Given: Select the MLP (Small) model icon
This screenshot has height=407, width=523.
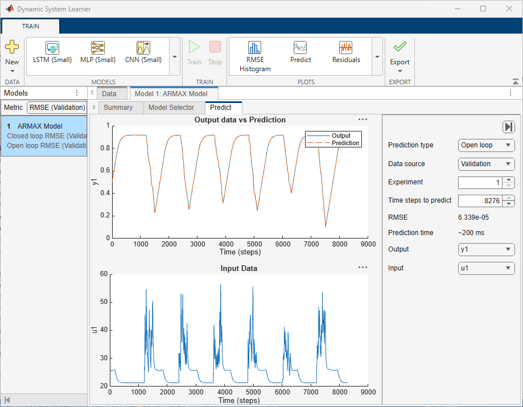Looking at the screenshot, I should point(98,48).
